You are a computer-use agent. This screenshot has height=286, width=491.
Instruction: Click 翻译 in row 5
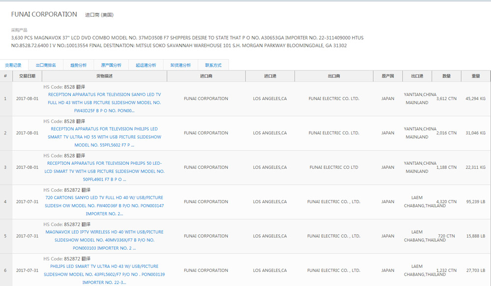pos(86,225)
